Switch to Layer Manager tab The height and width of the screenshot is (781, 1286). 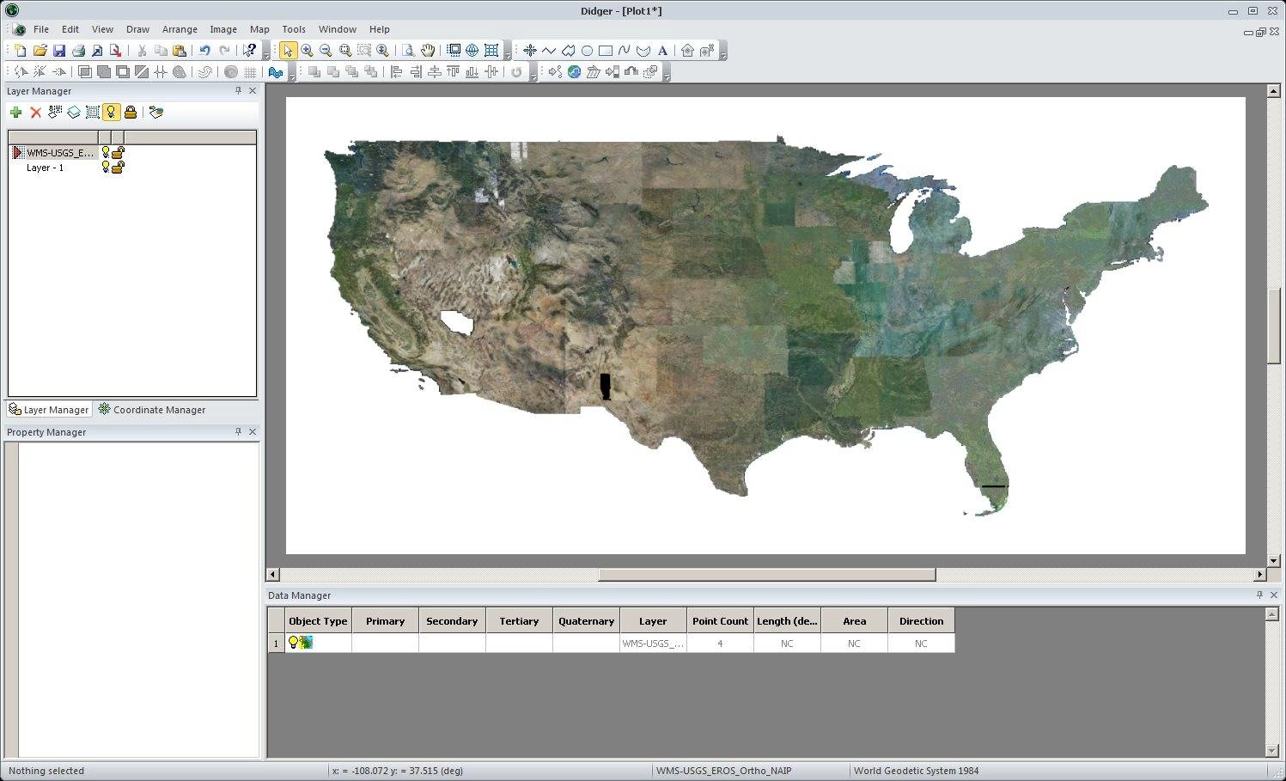pos(48,410)
